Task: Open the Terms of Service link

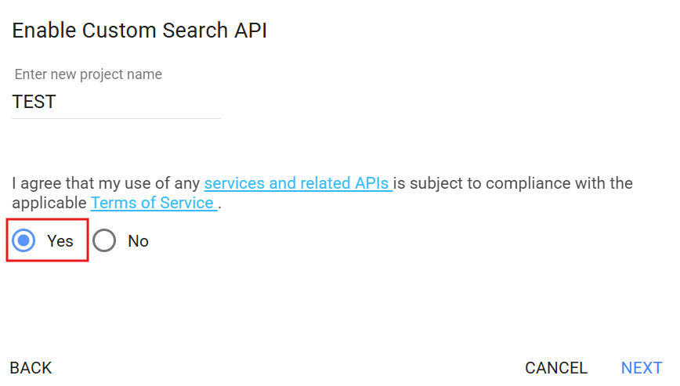Action: pyautogui.click(x=153, y=203)
